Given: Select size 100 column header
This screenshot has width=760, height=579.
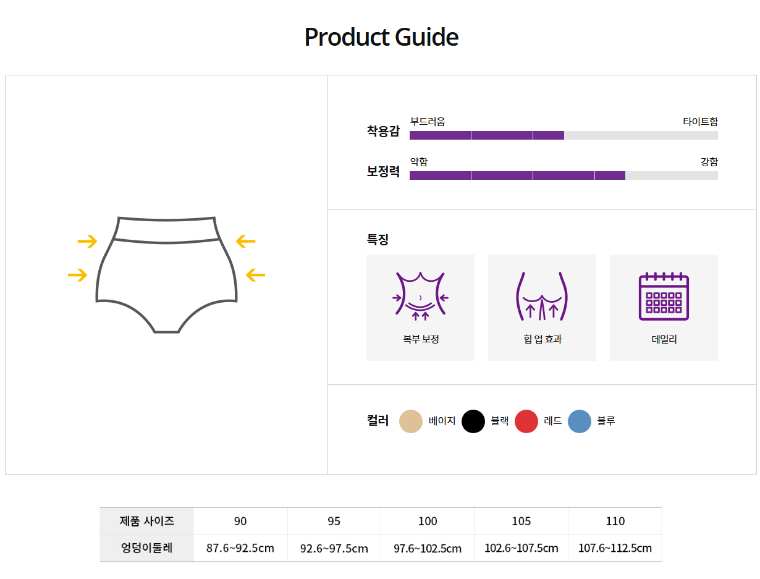Looking at the screenshot, I should pos(428,521).
